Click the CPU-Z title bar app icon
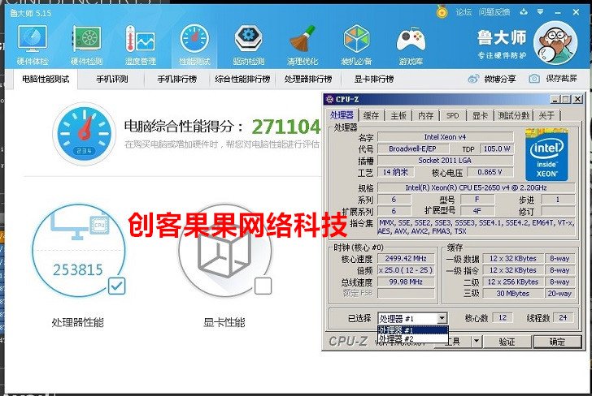The width and height of the screenshot is (592, 396). (329, 100)
